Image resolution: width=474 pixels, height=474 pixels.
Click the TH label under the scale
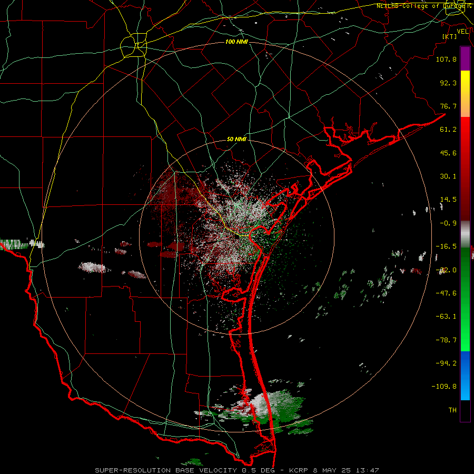pyautogui.click(x=452, y=410)
